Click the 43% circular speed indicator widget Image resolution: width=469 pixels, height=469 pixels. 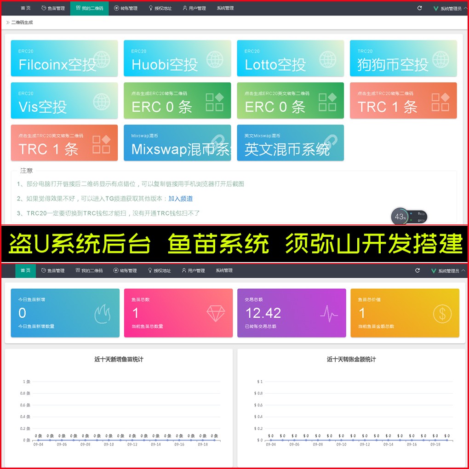(400, 217)
